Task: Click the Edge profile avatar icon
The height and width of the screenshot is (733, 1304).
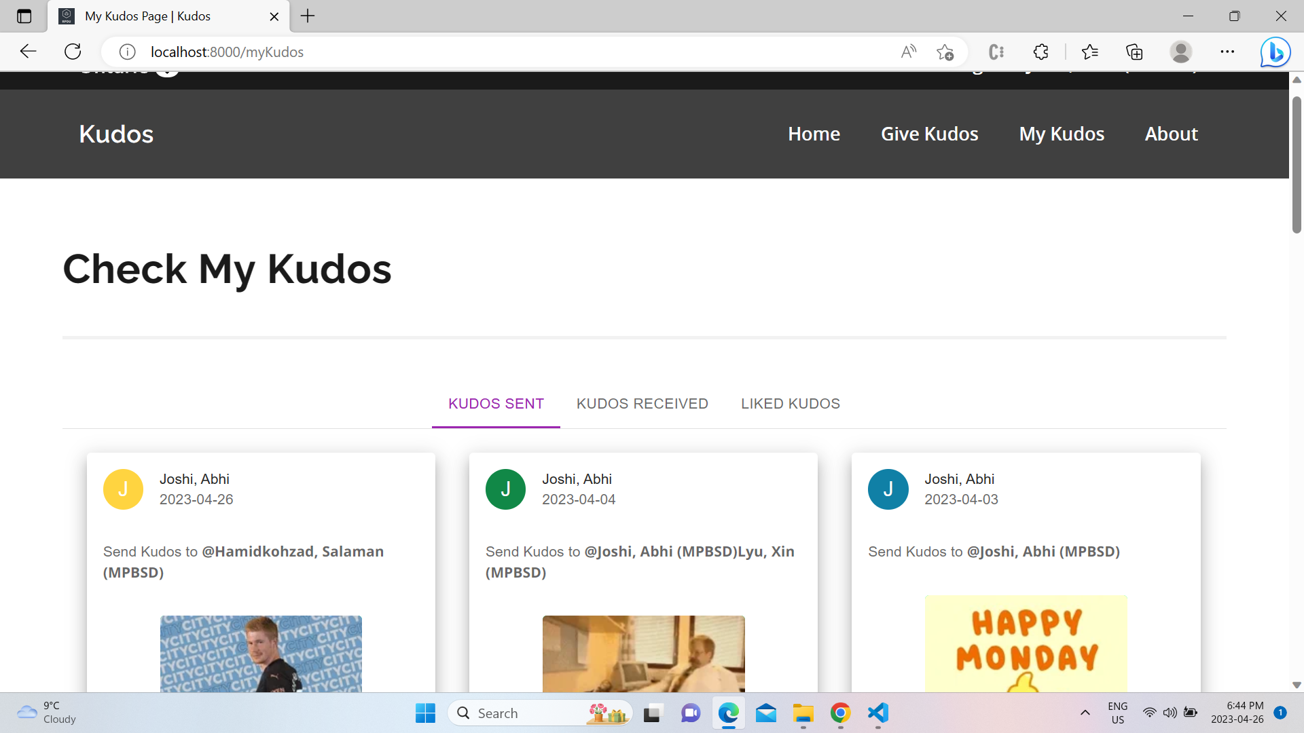Action: 1180,52
